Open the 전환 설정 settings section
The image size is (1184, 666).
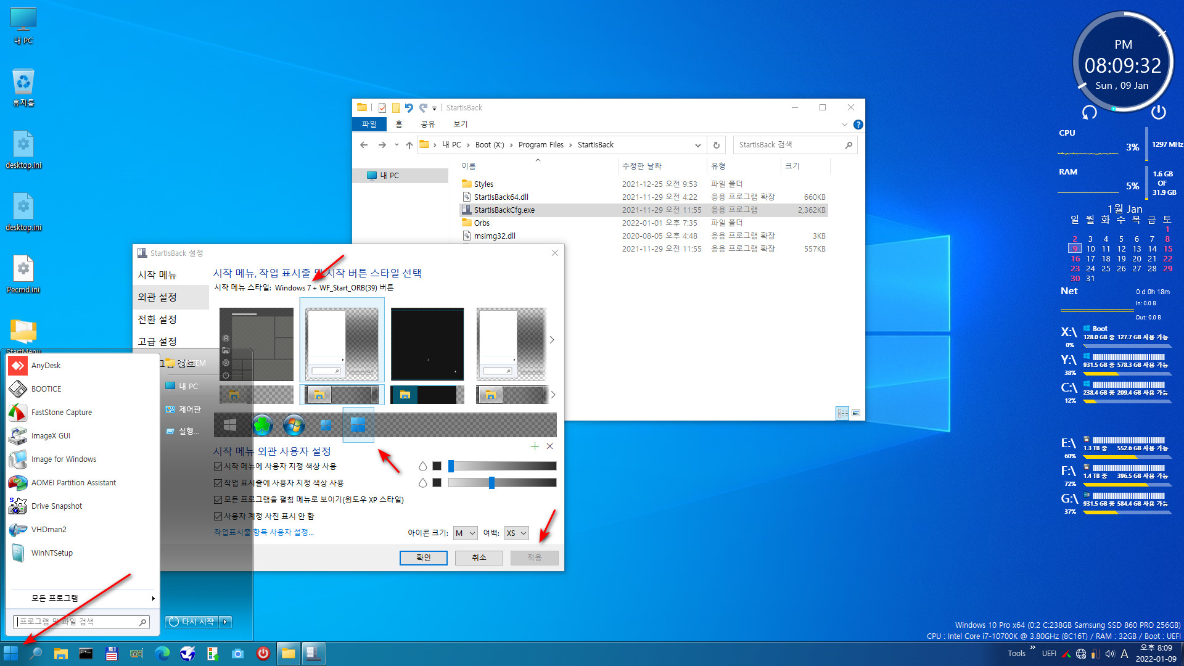tap(157, 319)
